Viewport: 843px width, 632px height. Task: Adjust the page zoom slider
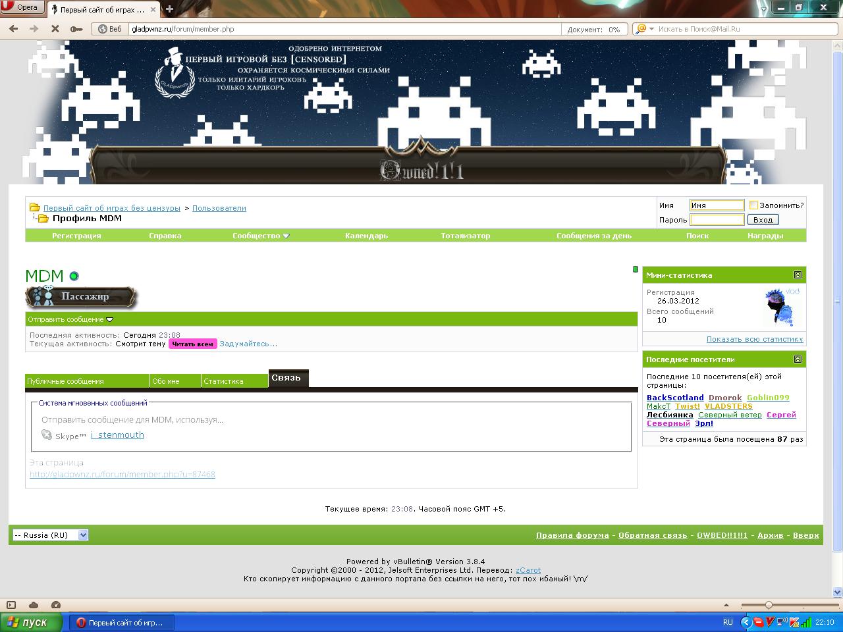(x=769, y=605)
